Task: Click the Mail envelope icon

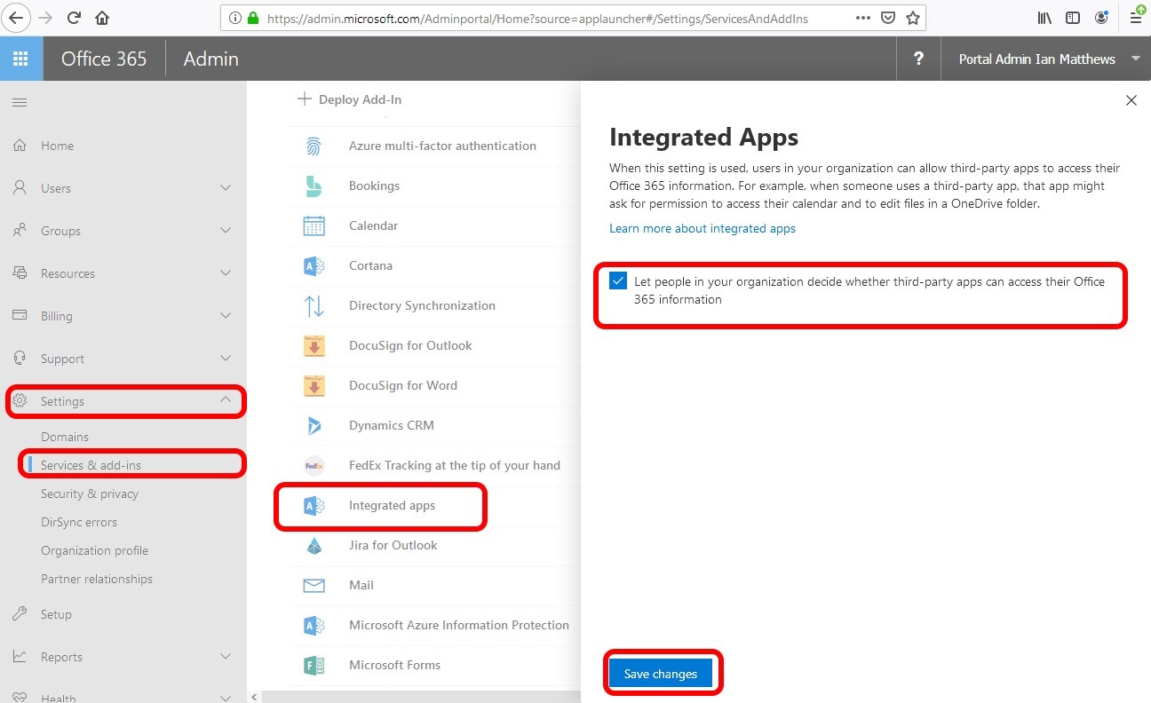Action: pyautogui.click(x=314, y=585)
